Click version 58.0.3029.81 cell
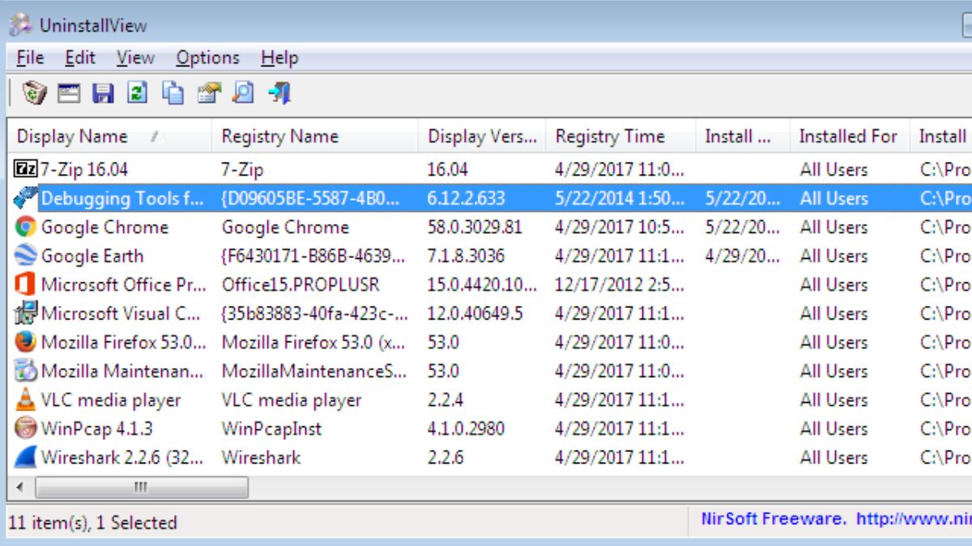This screenshot has height=546, width=972. pyautogui.click(x=475, y=227)
